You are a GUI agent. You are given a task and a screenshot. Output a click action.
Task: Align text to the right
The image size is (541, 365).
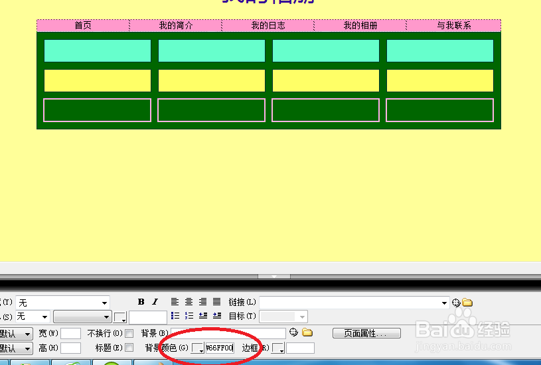click(203, 302)
